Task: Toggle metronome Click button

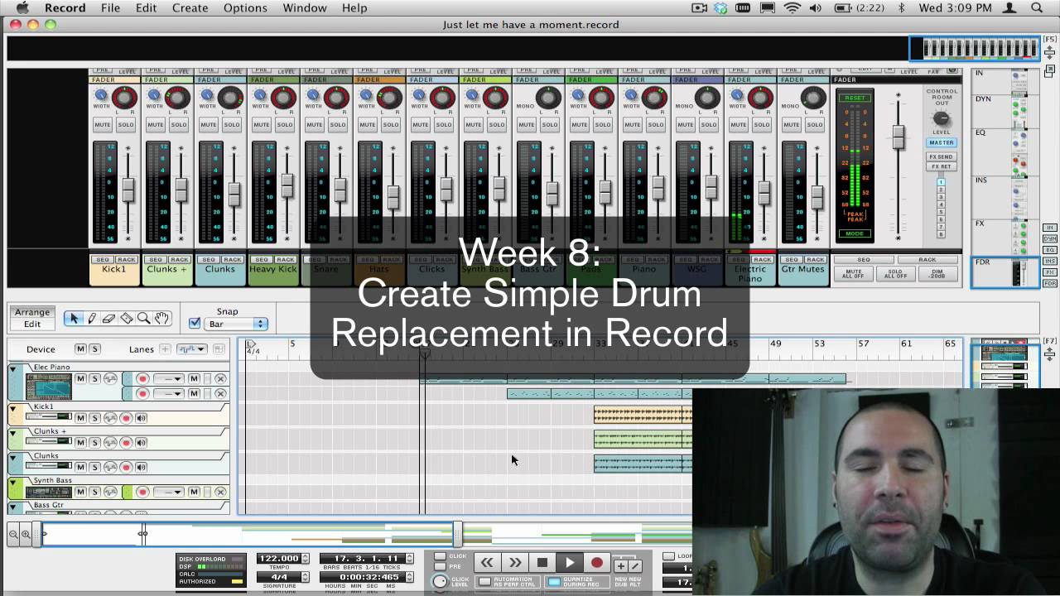Action: [441, 556]
